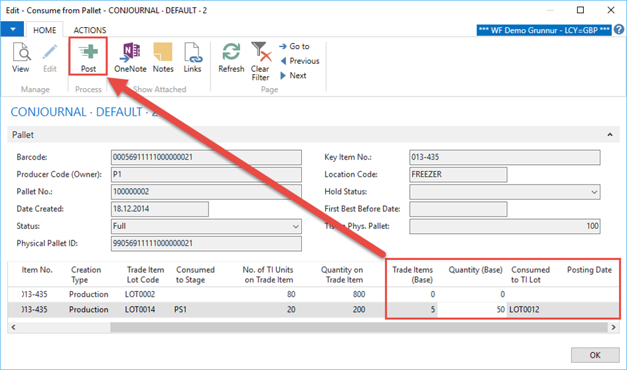Select the HOME ribbon tab

45,30
